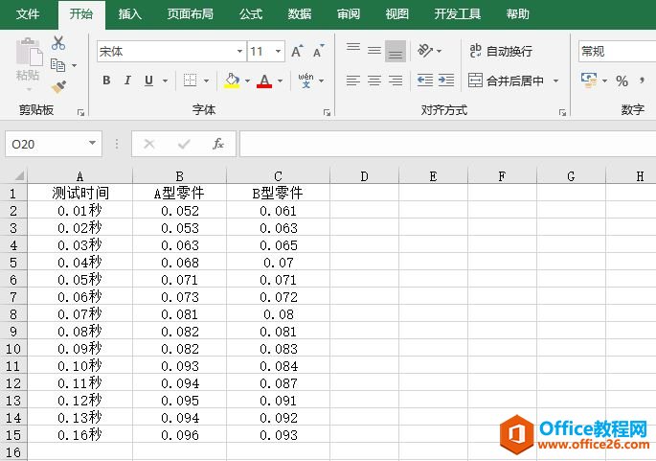
Task: Toggle underline formatting
Action: click(x=148, y=80)
